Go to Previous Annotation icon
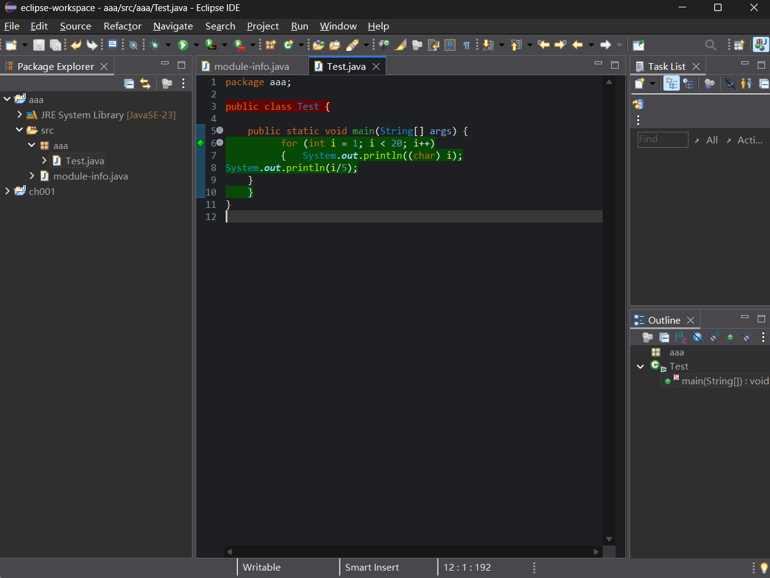This screenshot has width=770, height=578. coord(515,45)
